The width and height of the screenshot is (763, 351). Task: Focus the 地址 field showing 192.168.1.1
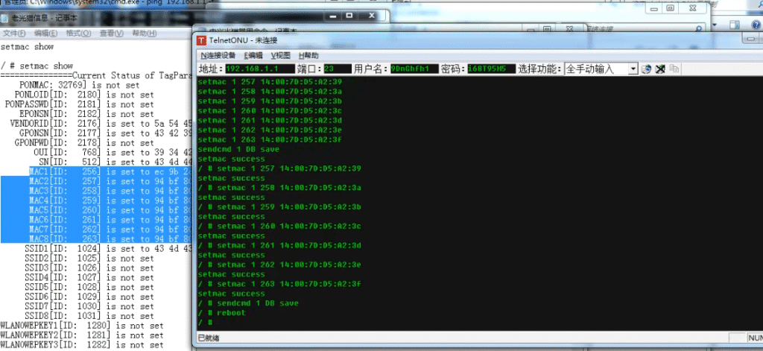click(260, 69)
